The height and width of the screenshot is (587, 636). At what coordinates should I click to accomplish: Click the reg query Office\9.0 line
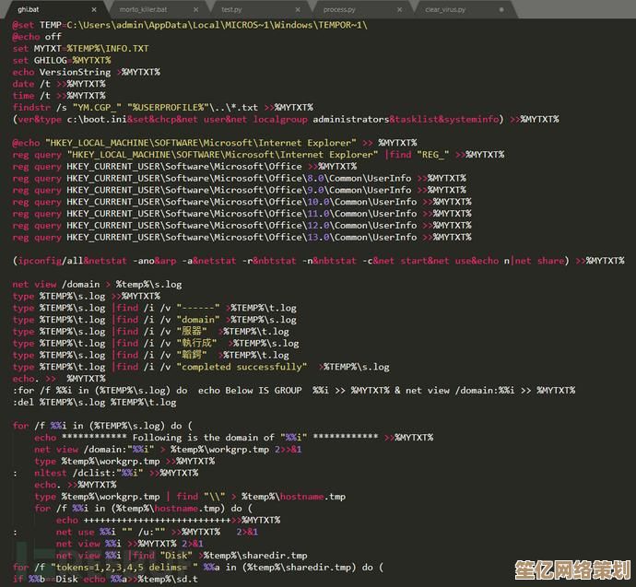point(240,190)
